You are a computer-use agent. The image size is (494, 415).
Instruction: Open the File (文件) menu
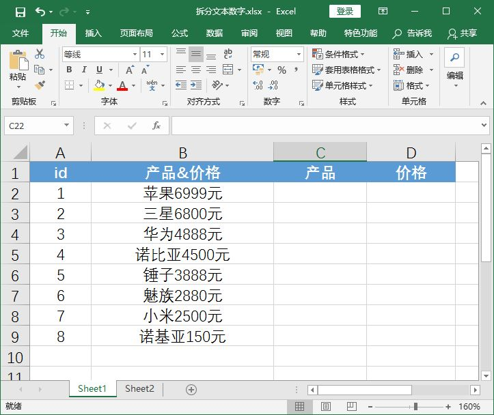(x=20, y=33)
